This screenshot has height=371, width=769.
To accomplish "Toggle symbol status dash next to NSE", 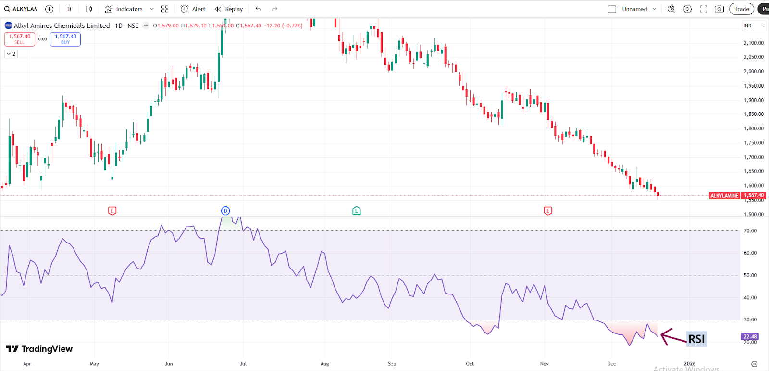I will [146, 26].
